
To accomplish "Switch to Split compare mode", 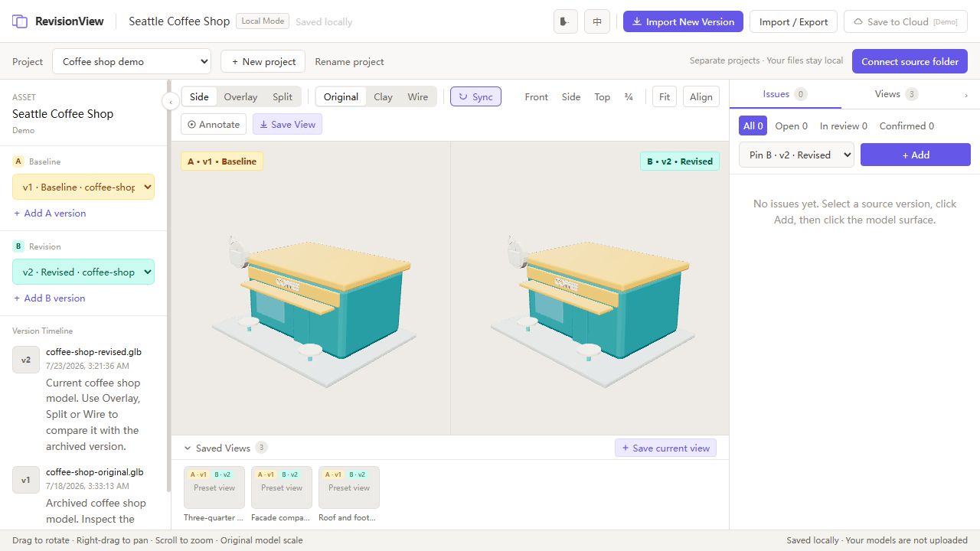I will point(283,97).
